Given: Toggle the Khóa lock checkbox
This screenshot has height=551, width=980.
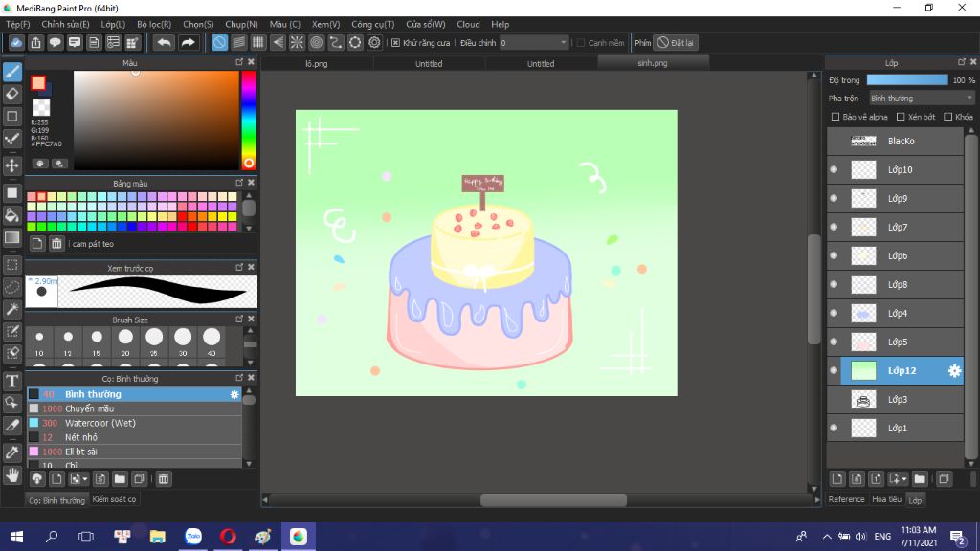Looking at the screenshot, I should [948, 117].
